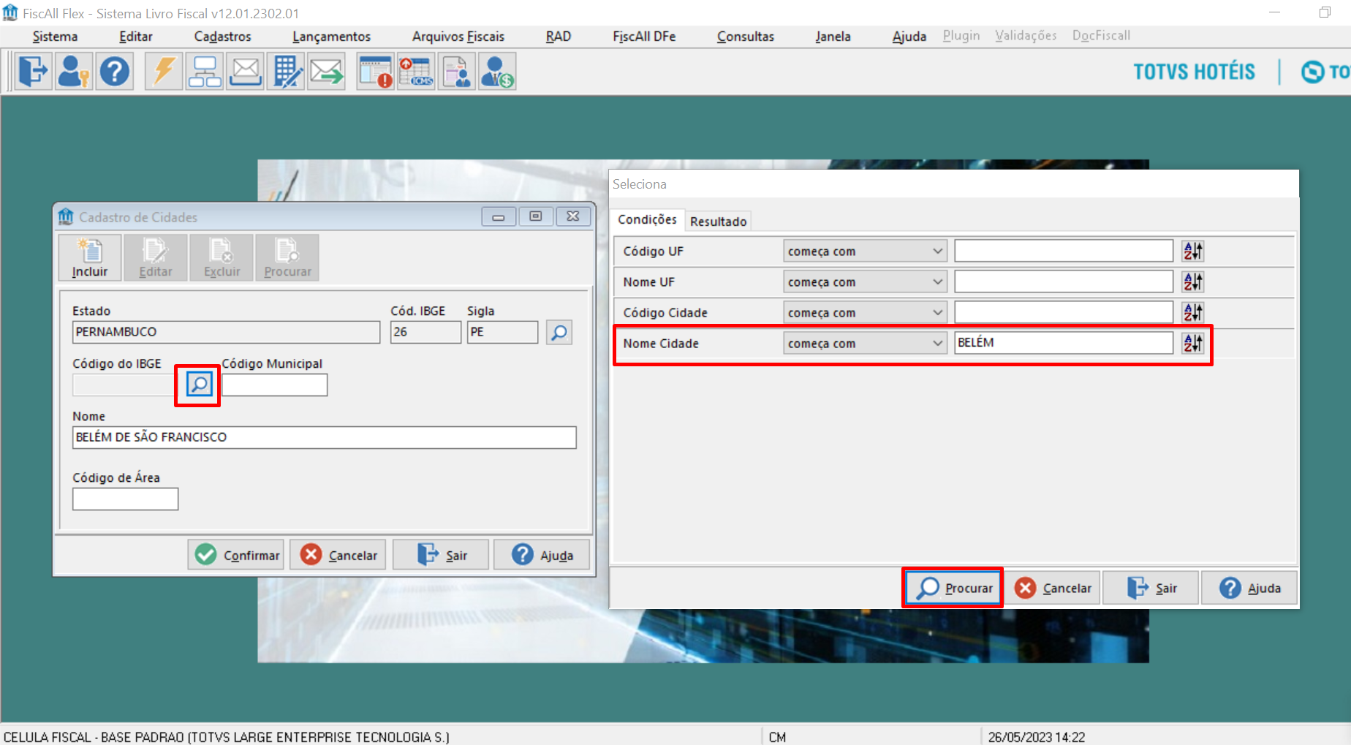This screenshot has height=745, width=1351.
Task: Open the Editar menu in menu bar
Action: point(136,36)
